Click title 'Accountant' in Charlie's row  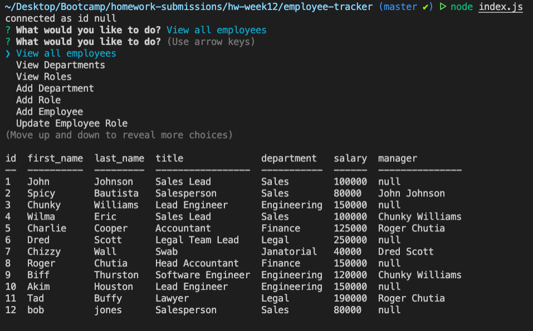183,228
